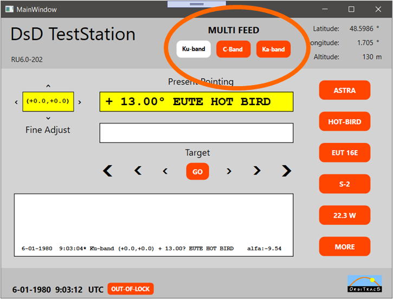Choose the 22.3 W preset

[x=345, y=216]
